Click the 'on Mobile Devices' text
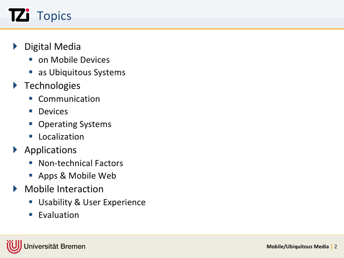 pos(74,60)
